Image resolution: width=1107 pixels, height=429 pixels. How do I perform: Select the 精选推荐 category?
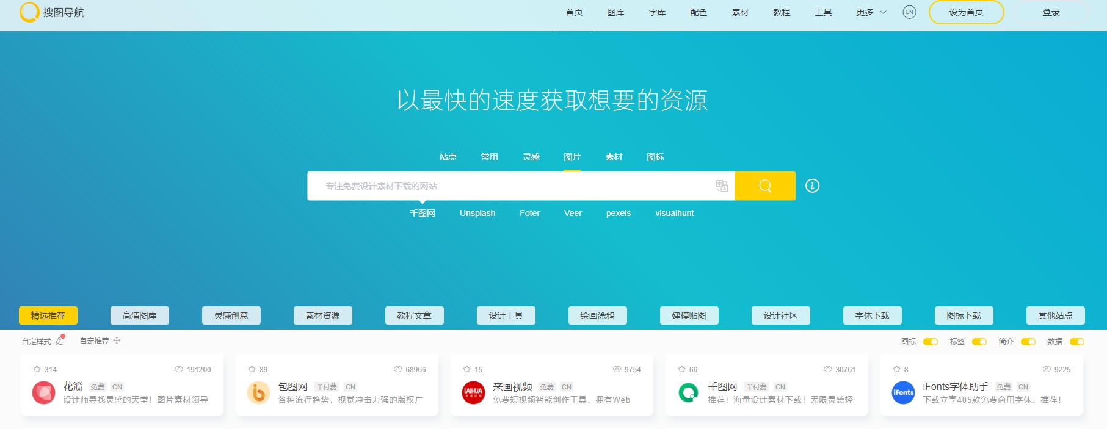pos(48,315)
